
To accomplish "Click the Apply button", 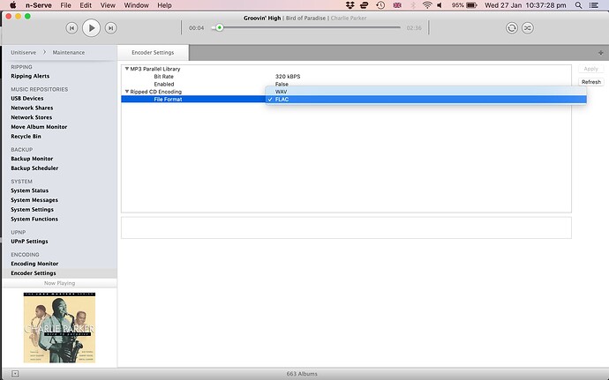I will click(590, 69).
